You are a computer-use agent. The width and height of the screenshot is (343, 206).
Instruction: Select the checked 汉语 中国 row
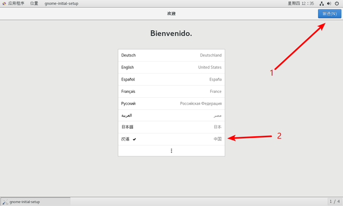point(171,139)
